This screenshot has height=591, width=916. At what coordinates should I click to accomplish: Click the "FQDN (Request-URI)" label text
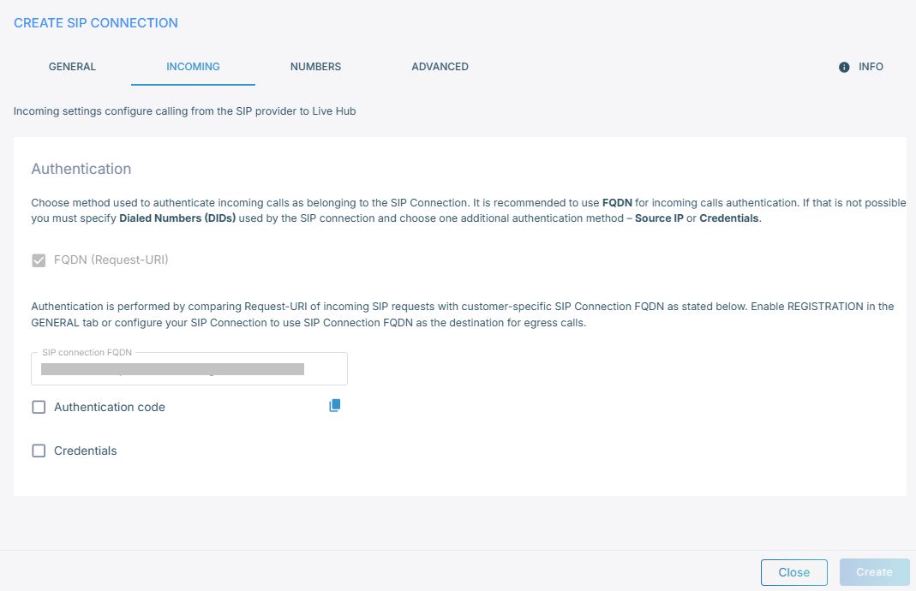click(111, 260)
